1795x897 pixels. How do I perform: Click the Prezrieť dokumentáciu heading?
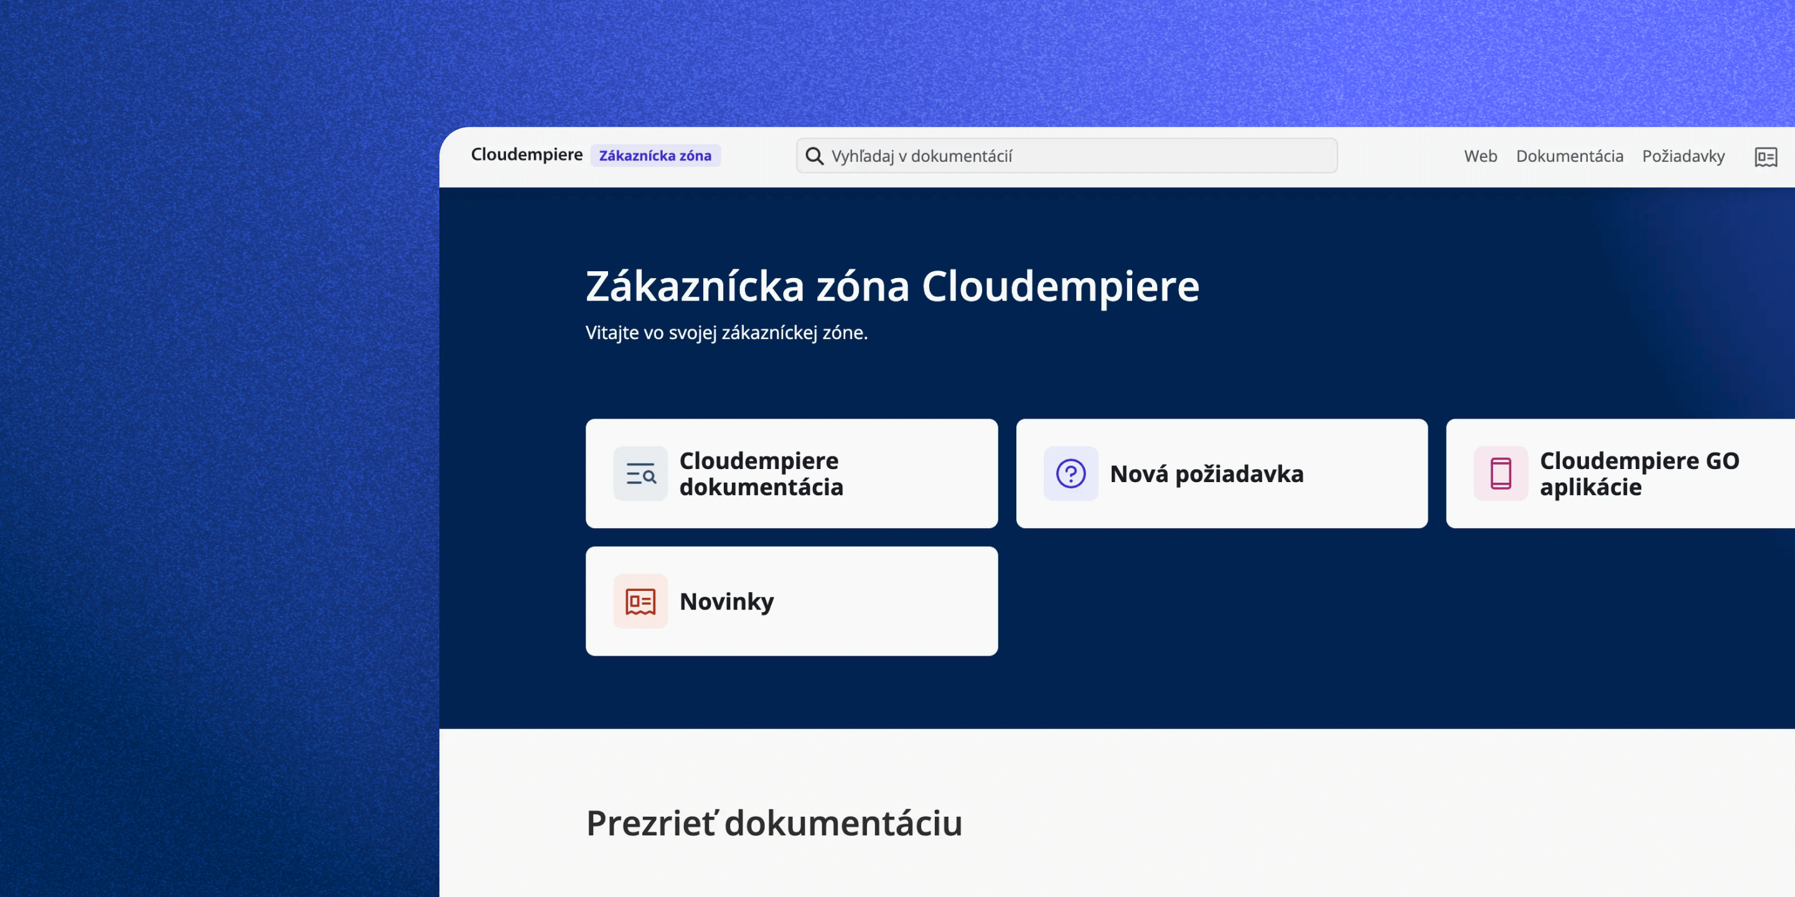[774, 823]
